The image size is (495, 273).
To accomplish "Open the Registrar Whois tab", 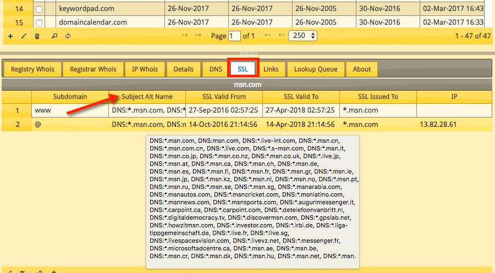I will 93,69.
